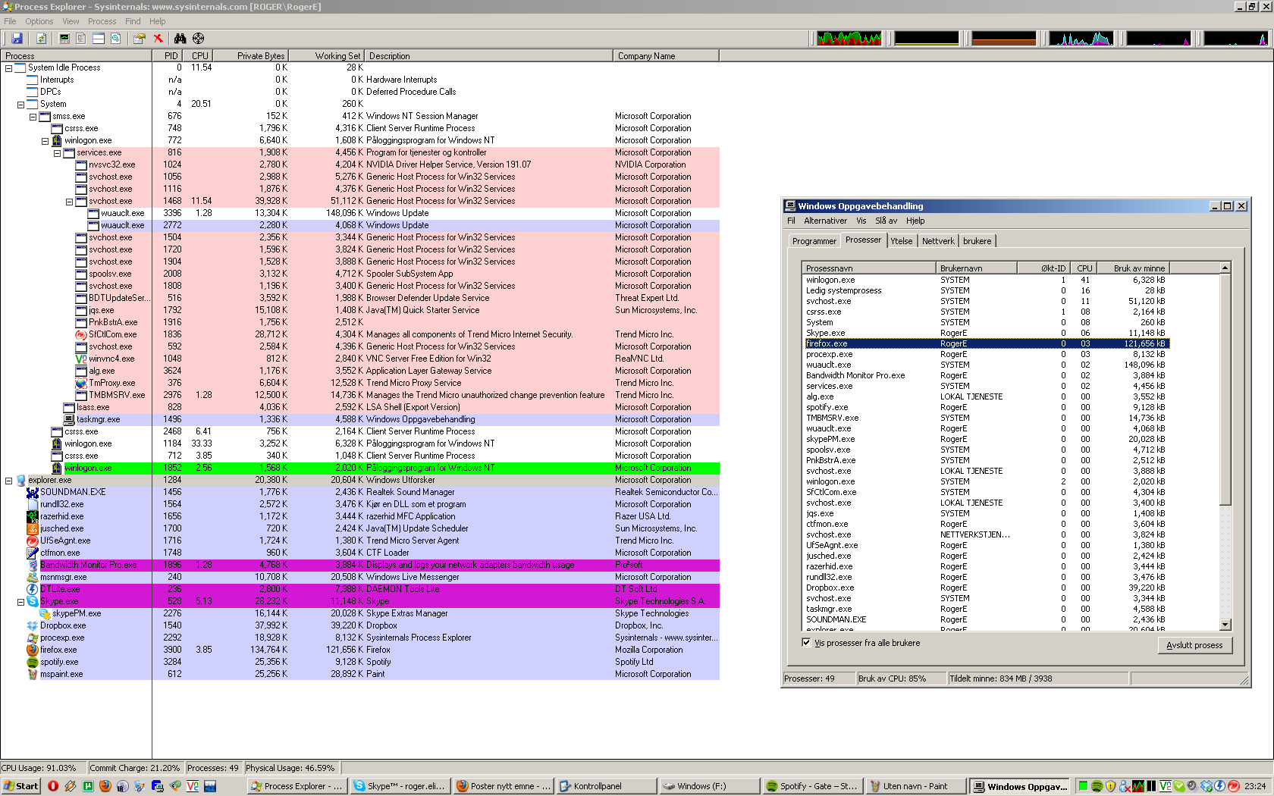Click the Spotify icon in system tray

pos(1097,786)
